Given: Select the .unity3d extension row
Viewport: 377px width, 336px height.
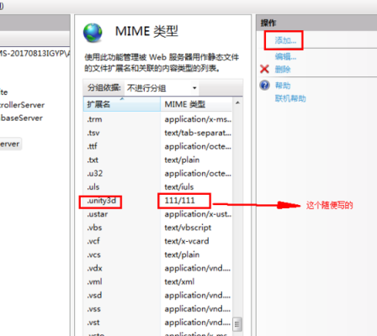Looking at the screenshot, I should (158, 201).
